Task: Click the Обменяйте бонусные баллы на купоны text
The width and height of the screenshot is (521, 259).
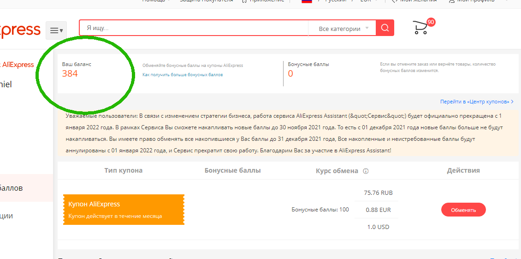Action: point(193,66)
